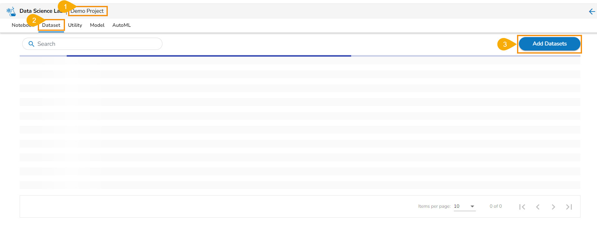Focus the dataset Search field
Image resolution: width=597 pixels, height=232 pixels.
[97, 44]
